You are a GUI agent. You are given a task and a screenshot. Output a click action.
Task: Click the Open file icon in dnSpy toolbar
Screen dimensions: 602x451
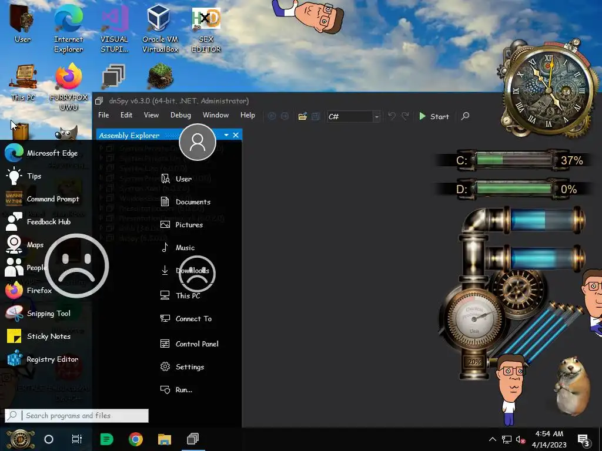point(303,116)
